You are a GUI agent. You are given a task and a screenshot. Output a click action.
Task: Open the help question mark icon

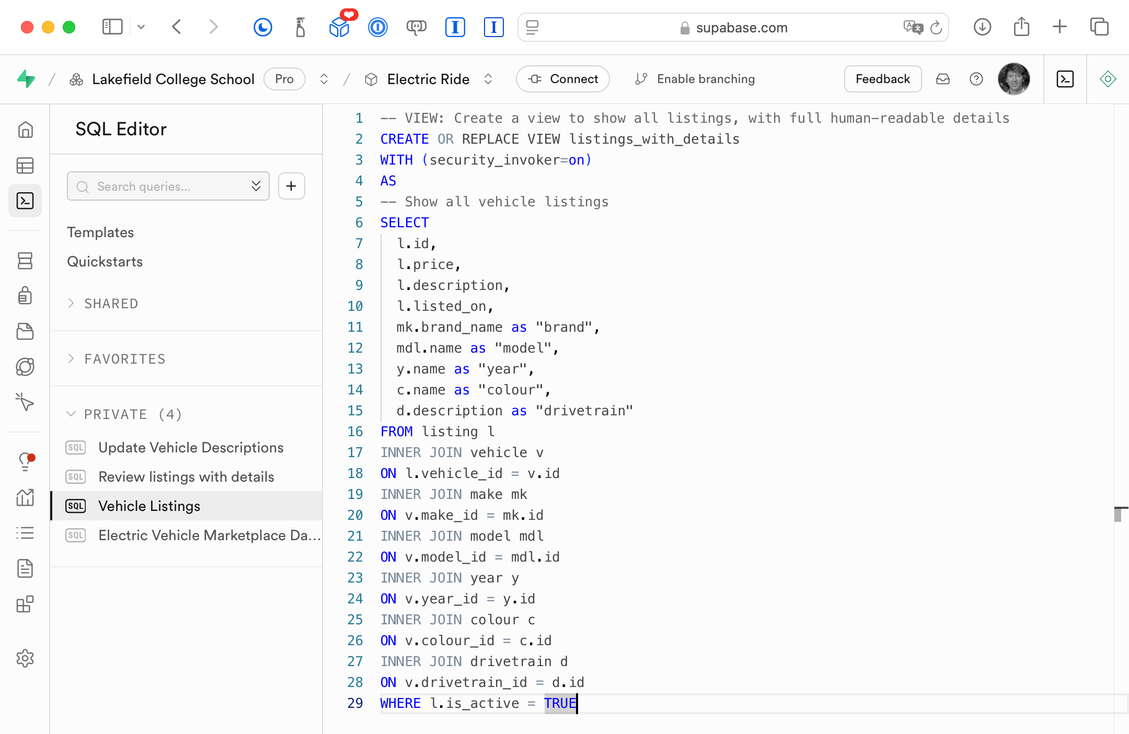[976, 79]
